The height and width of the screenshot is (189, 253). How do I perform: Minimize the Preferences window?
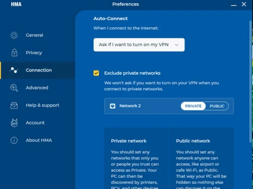pos(234,6)
